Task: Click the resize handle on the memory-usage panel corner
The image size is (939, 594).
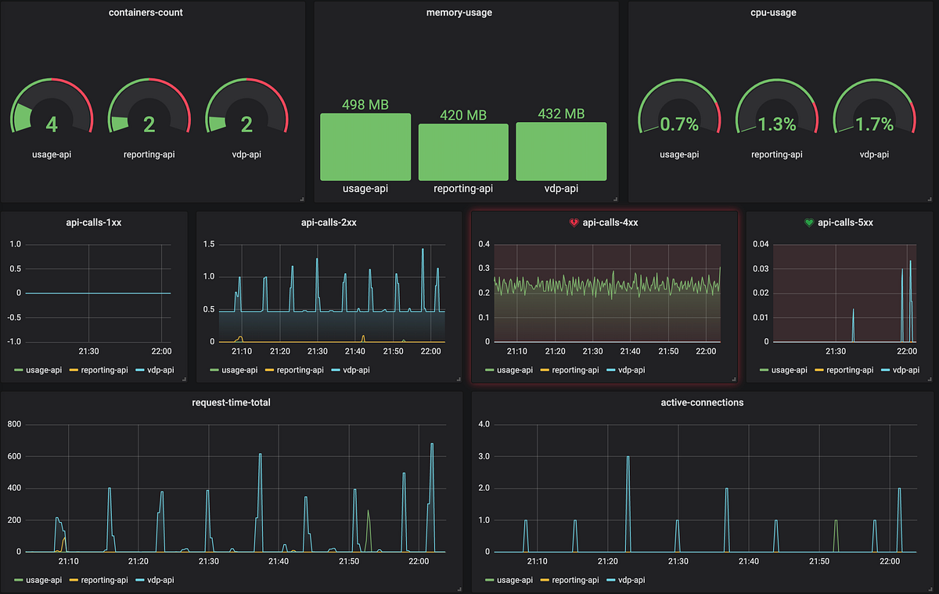Action: pos(617,197)
